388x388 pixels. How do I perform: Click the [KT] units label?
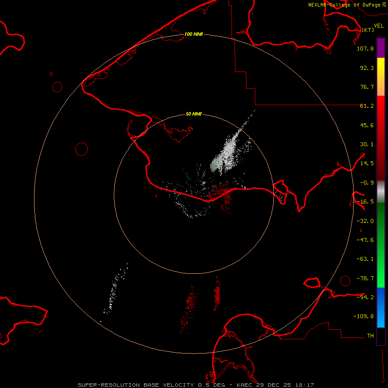(368, 30)
